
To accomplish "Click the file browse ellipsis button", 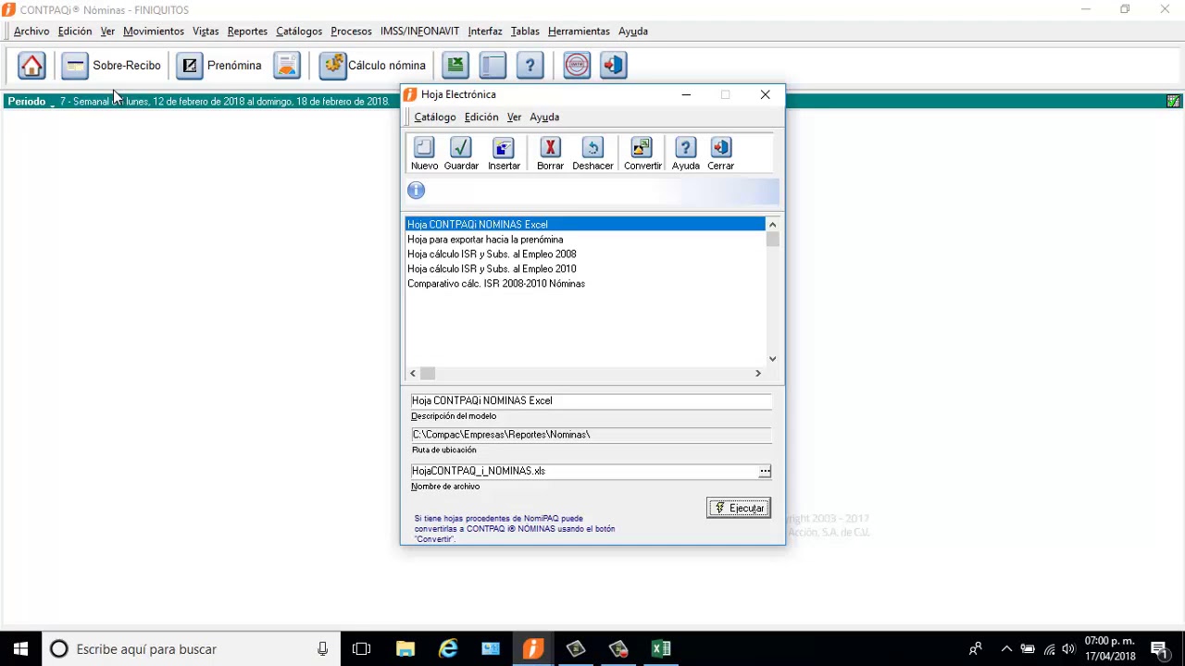I will [x=765, y=471].
